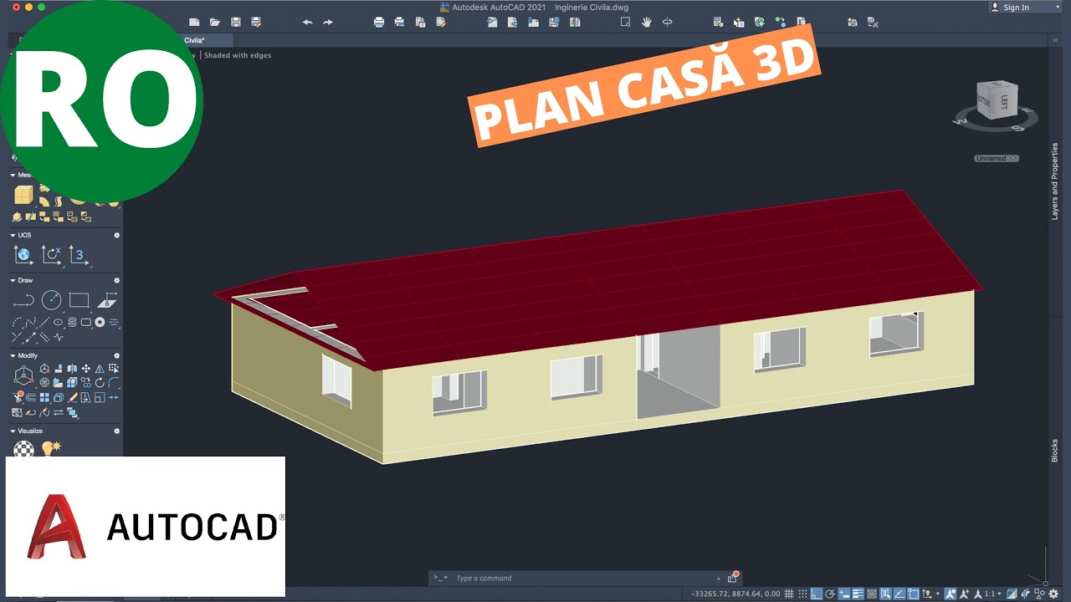Collapse the Modify panel section
The image size is (1071, 602).
tap(13, 355)
